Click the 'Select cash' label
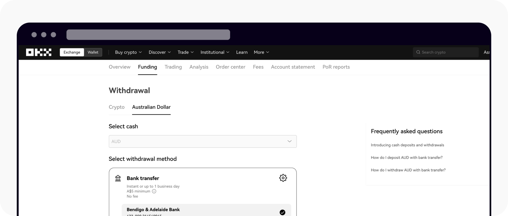 tap(123, 126)
